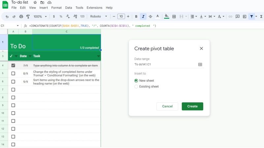
Task: Select column C header
Action: (67, 32)
